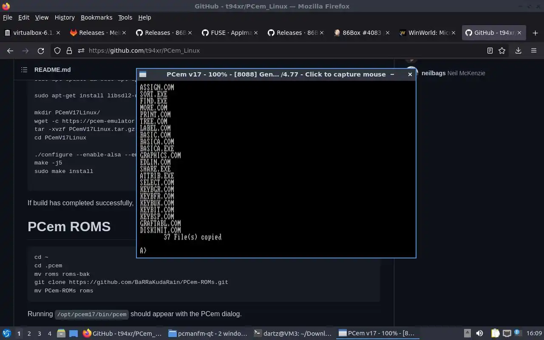The height and width of the screenshot is (340, 544).
Task: Click README.md file title
Action: [52, 70]
